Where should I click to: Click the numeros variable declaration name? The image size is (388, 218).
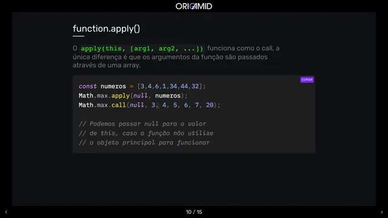tap(113, 86)
